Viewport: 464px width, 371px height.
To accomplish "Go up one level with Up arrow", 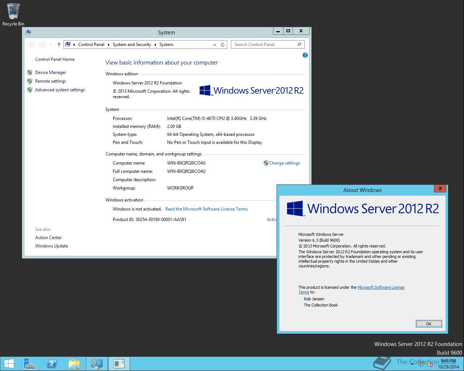I will 59,45.
